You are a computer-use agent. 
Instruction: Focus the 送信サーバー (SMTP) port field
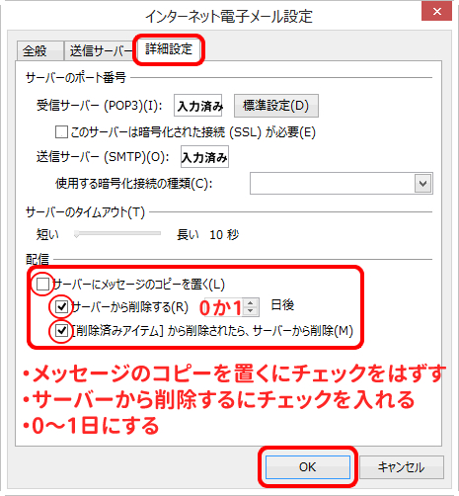[204, 157]
